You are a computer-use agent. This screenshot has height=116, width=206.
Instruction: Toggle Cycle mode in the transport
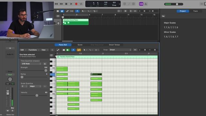pos(81,4)
